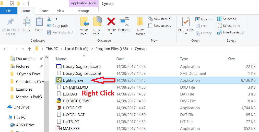Open Customize Quick Access Toolbar dropdown
Image resolution: width=259 pixels, height=132 pixels.
pyautogui.click(x=24, y=4)
